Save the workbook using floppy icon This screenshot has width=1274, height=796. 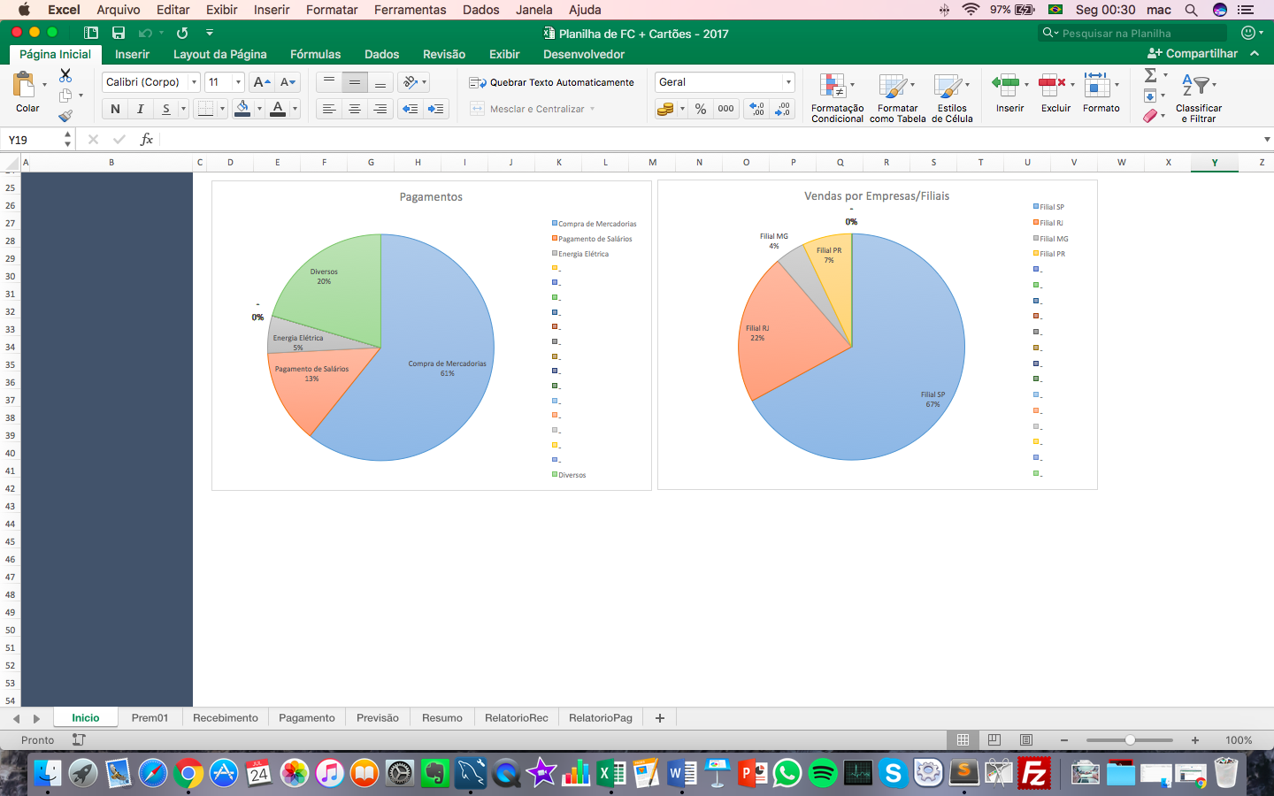click(x=119, y=33)
